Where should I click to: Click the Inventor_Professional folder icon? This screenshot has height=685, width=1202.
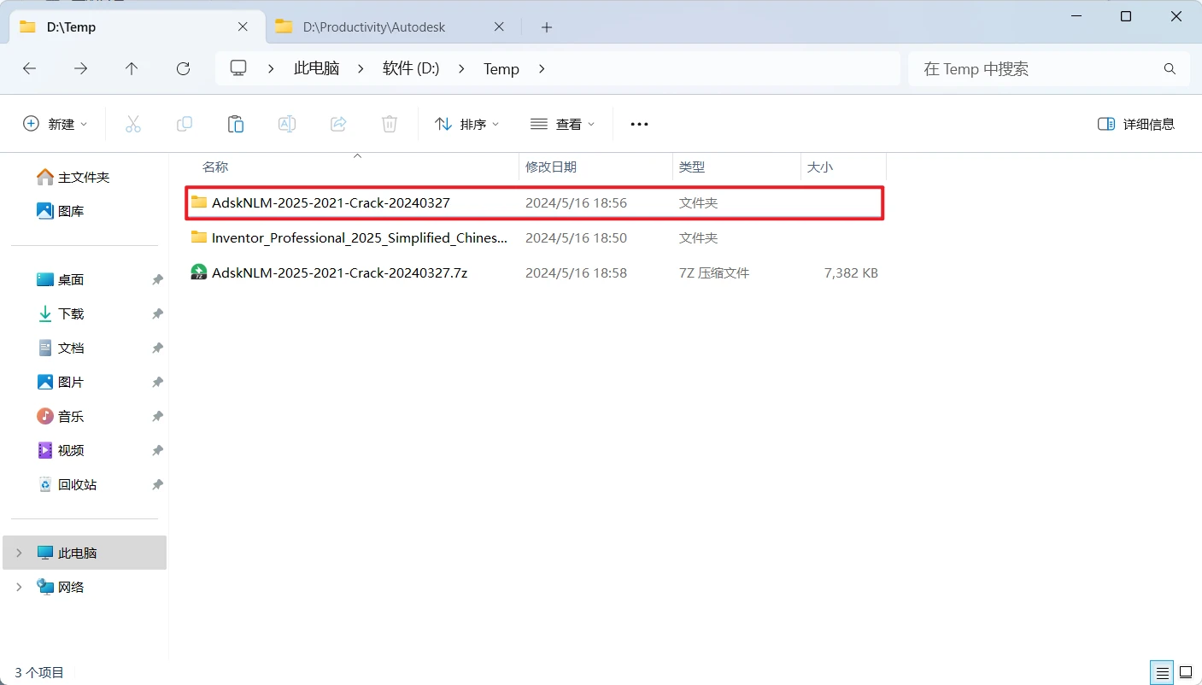[x=199, y=237]
